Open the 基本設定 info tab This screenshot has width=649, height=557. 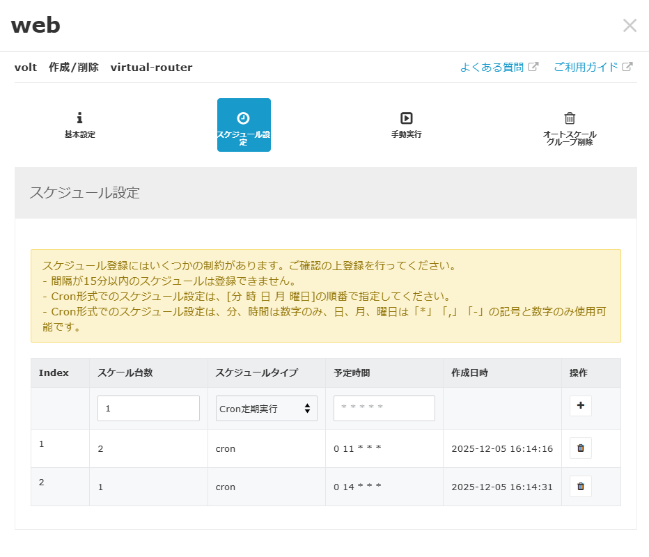coord(79,125)
